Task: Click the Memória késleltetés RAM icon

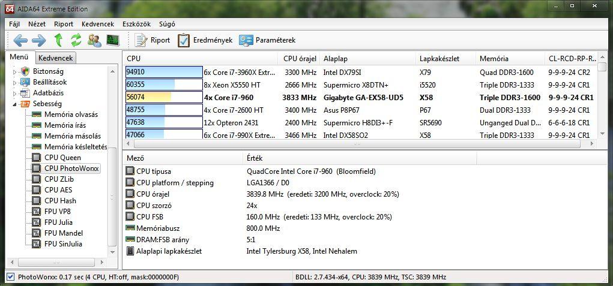Action: click(x=37, y=147)
